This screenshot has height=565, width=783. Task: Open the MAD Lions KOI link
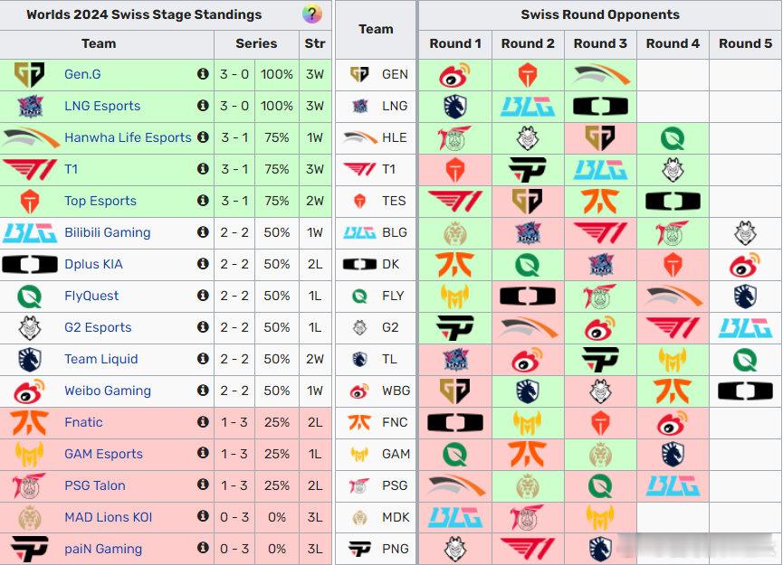[x=109, y=516]
